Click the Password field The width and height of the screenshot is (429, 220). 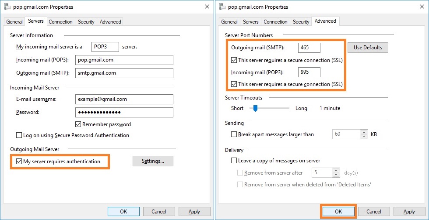[x=124, y=112]
